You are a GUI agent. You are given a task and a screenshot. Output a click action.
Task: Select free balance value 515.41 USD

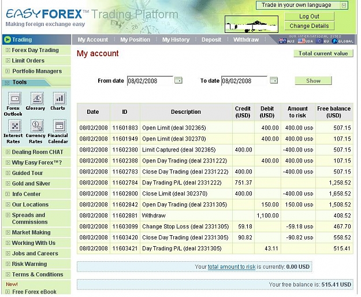336,284
